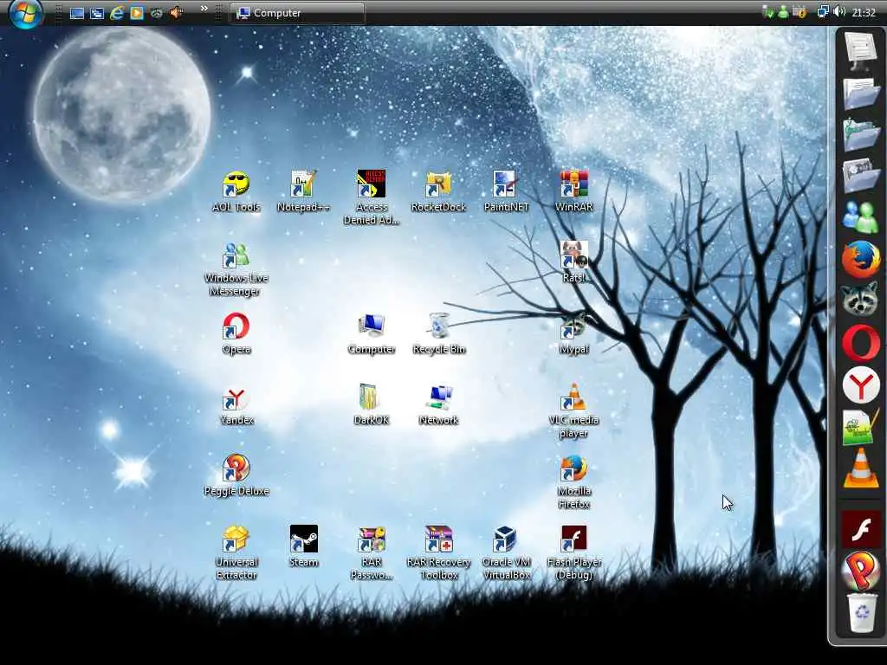Select the VLC media player desktop shortcut
Viewport: 887px width, 665px height.
573,411
